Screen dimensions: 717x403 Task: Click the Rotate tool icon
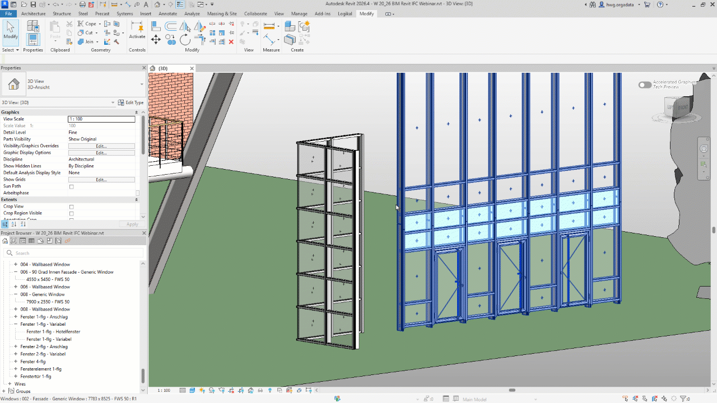click(185, 39)
